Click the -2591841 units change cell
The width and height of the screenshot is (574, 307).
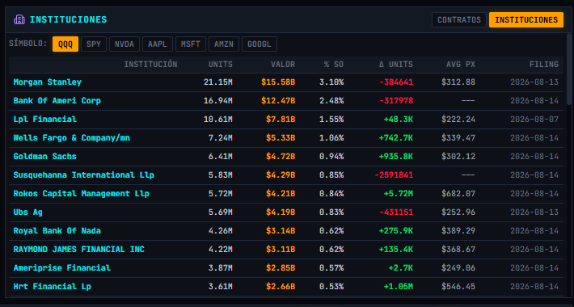click(x=394, y=175)
